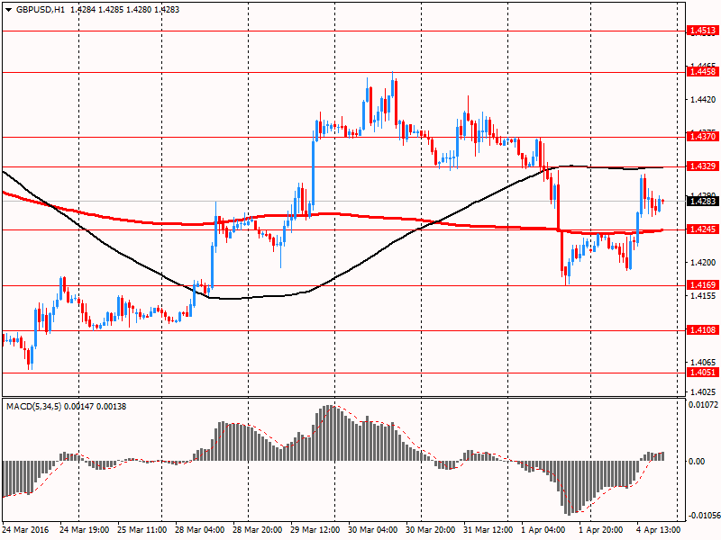
Task: Click the 1 Apr 20:00 time label
Action: coord(601,530)
